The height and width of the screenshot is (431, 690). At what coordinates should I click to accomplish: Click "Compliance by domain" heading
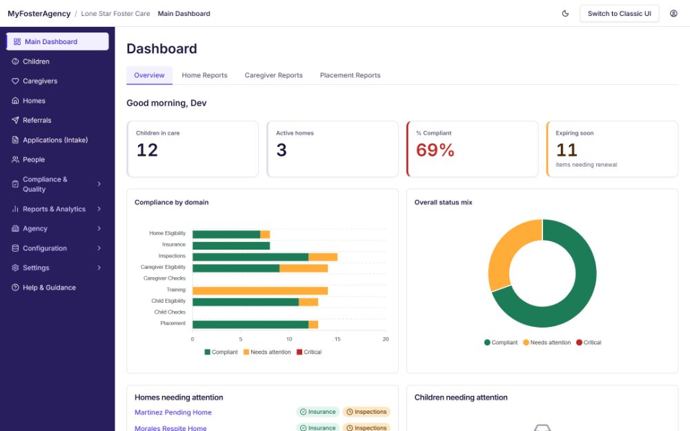(x=172, y=202)
